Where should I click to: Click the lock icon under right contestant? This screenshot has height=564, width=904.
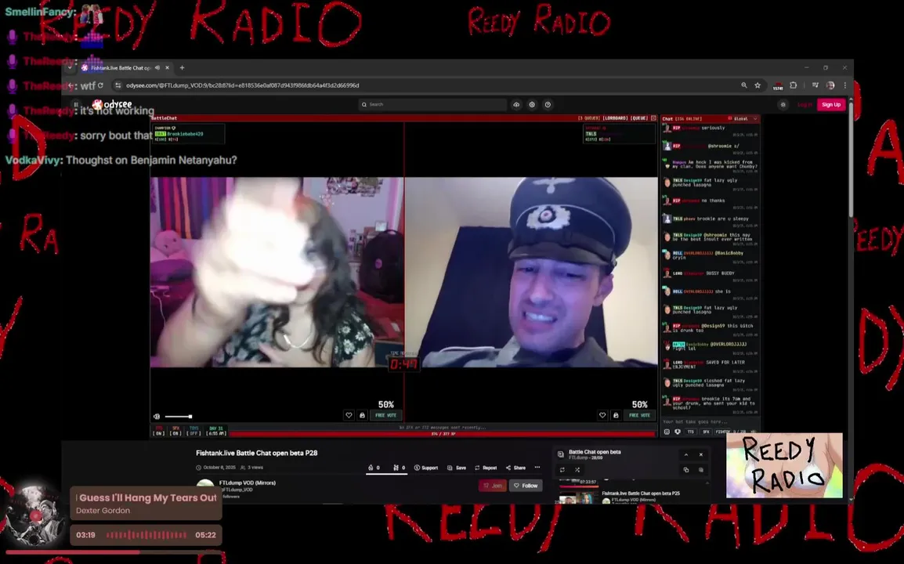pos(616,415)
